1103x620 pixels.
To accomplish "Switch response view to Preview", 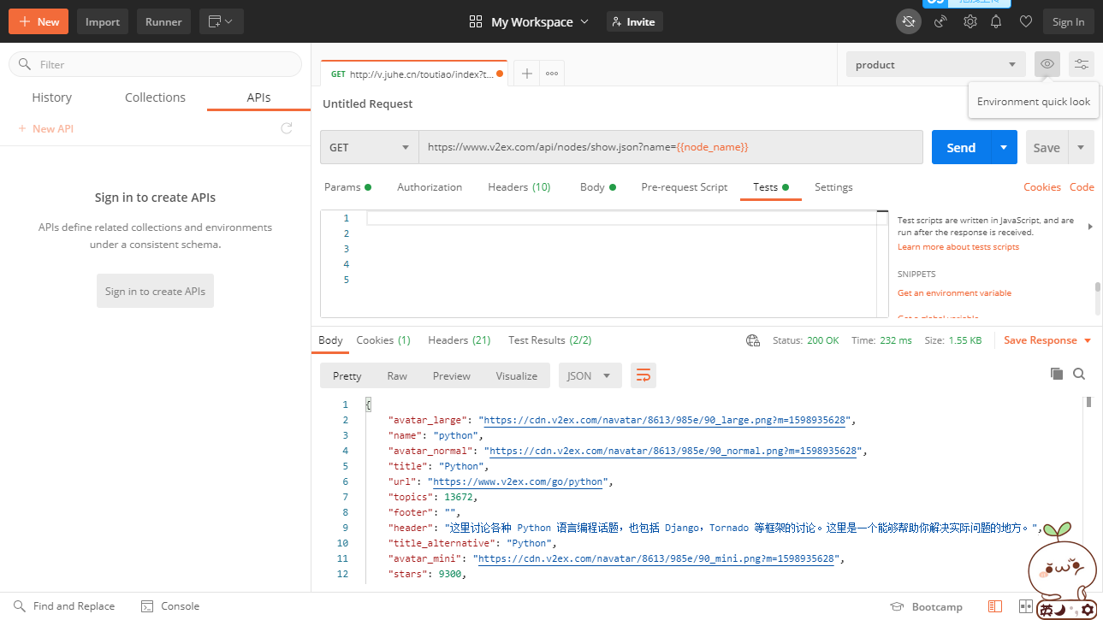I will (x=452, y=375).
